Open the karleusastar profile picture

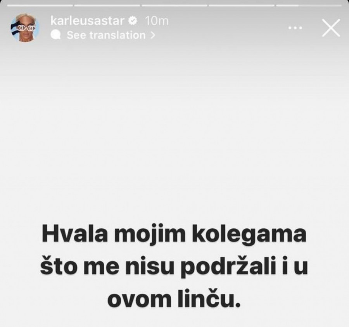point(25,28)
